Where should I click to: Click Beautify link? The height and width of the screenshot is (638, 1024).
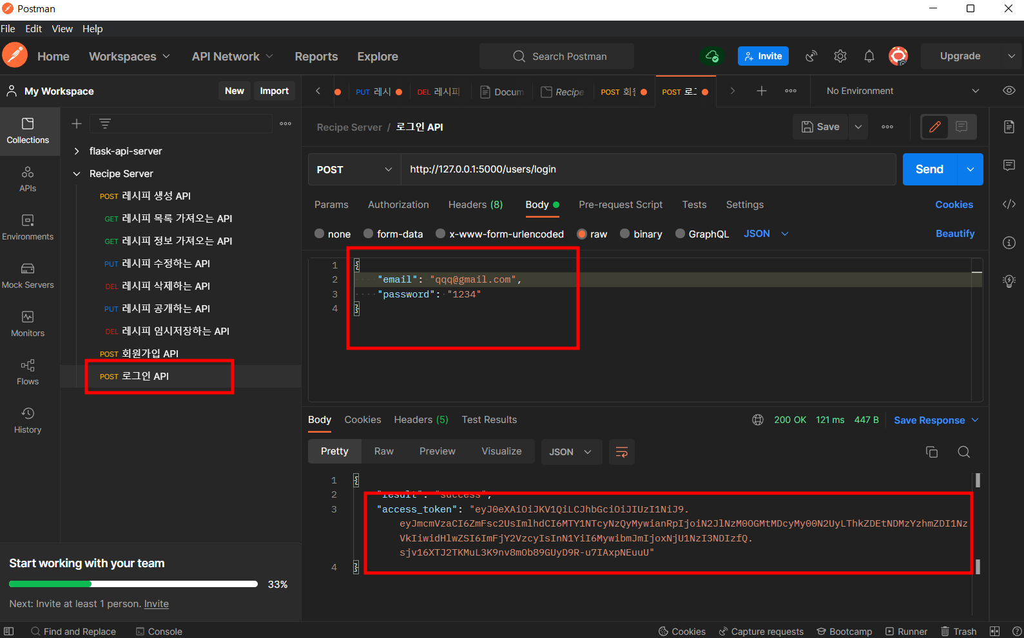point(955,234)
